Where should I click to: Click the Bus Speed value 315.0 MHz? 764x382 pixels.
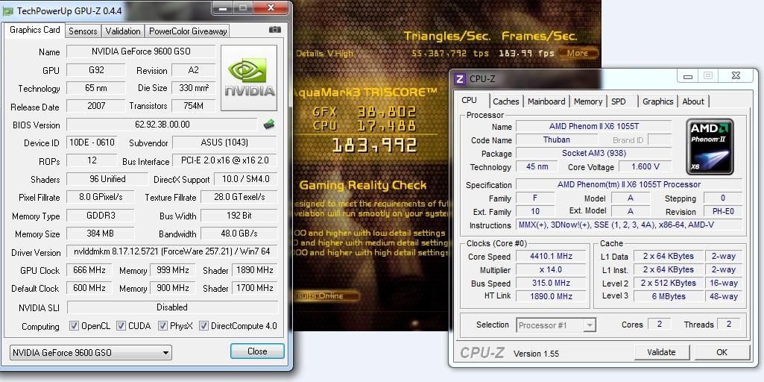(x=551, y=283)
